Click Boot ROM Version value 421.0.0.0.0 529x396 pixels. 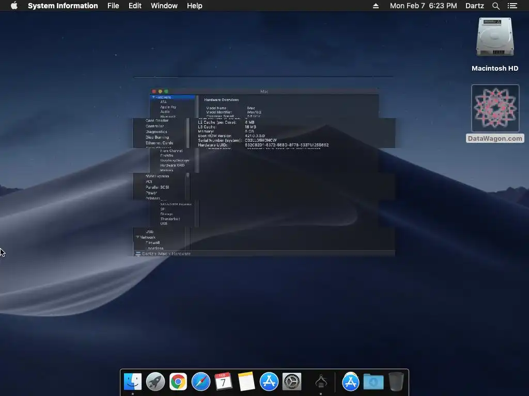[255, 136]
